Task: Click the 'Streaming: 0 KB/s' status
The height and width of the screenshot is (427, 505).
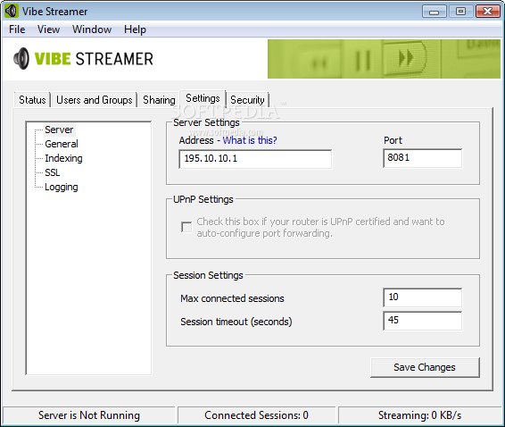Action: (419, 415)
